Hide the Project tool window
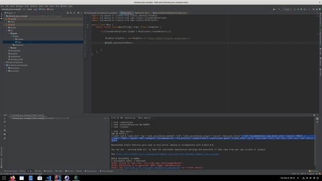The image size is (322, 181). 82,13
